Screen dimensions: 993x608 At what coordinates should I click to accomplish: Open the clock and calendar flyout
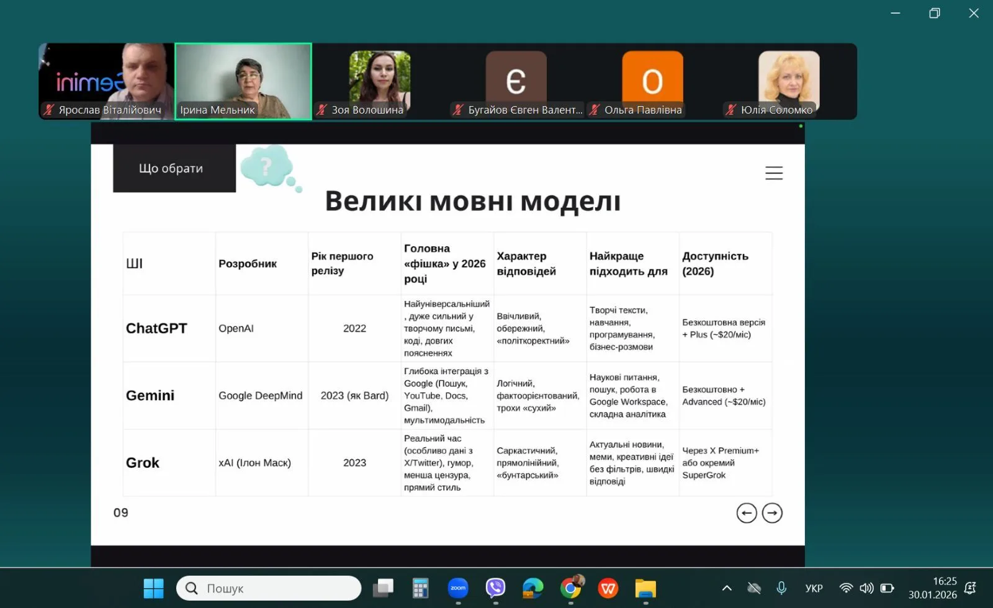tap(933, 588)
